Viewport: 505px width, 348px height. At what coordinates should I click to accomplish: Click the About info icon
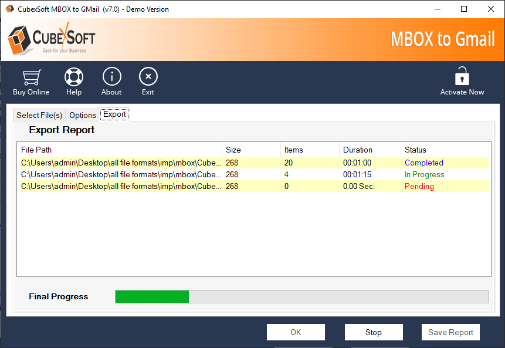(111, 77)
